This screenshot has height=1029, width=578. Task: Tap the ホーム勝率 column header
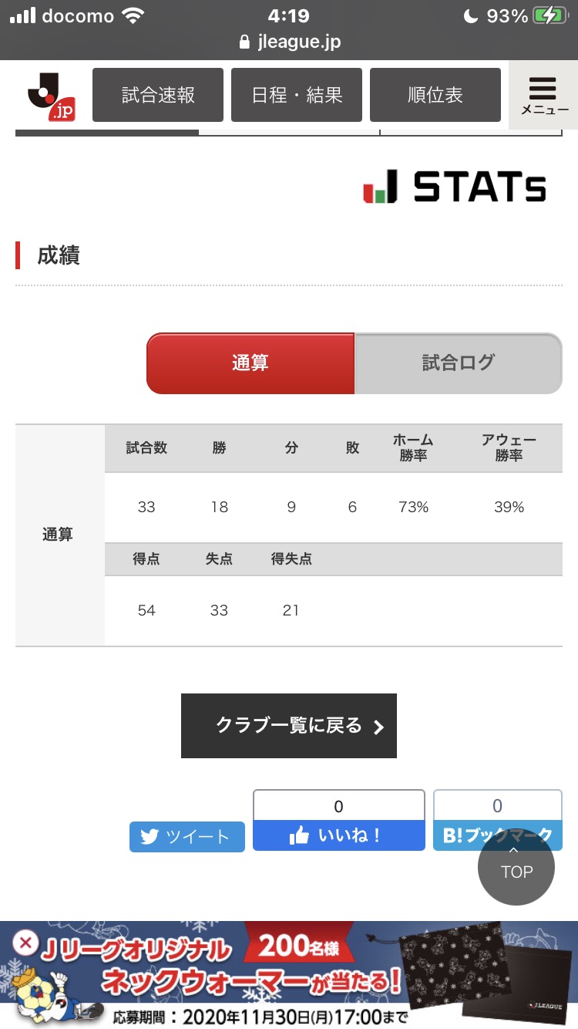(x=413, y=448)
